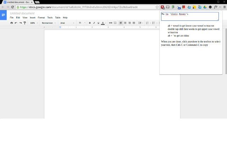Select the Paint format tool
This screenshot has width=227, height=141.
pyautogui.click(x=24, y=23)
